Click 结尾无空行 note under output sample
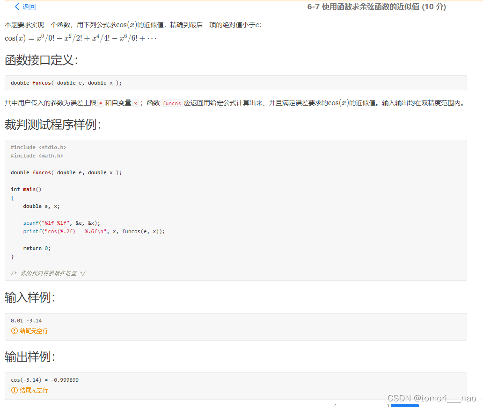Screen dimensions: 483x407 click(x=34, y=390)
